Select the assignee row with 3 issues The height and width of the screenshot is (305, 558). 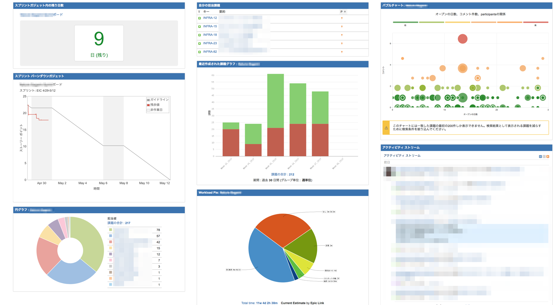pyautogui.click(x=134, y=266)
